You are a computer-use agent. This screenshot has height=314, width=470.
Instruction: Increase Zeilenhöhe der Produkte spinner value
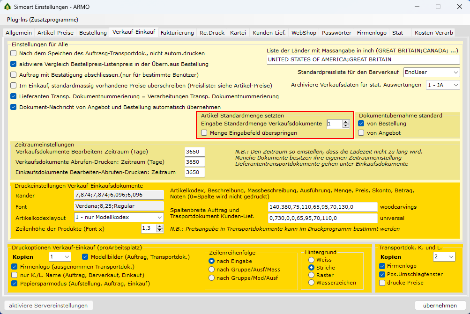coord(160,226)
